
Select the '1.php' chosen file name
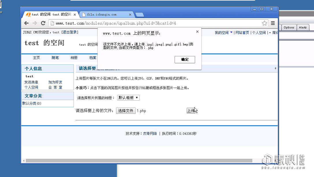click(x=141, y=111)
